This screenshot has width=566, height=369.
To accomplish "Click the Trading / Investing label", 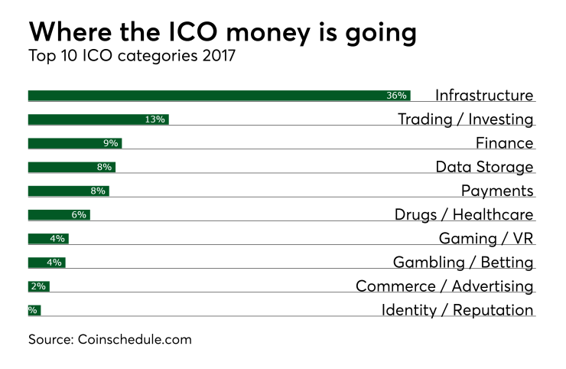I will pos(465,119).
